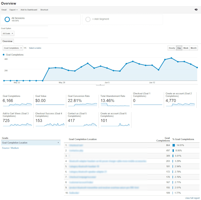Screen dimensions: 201x200
Task: Expand the chart annotations drawer arrow
Action: [100, 85]
